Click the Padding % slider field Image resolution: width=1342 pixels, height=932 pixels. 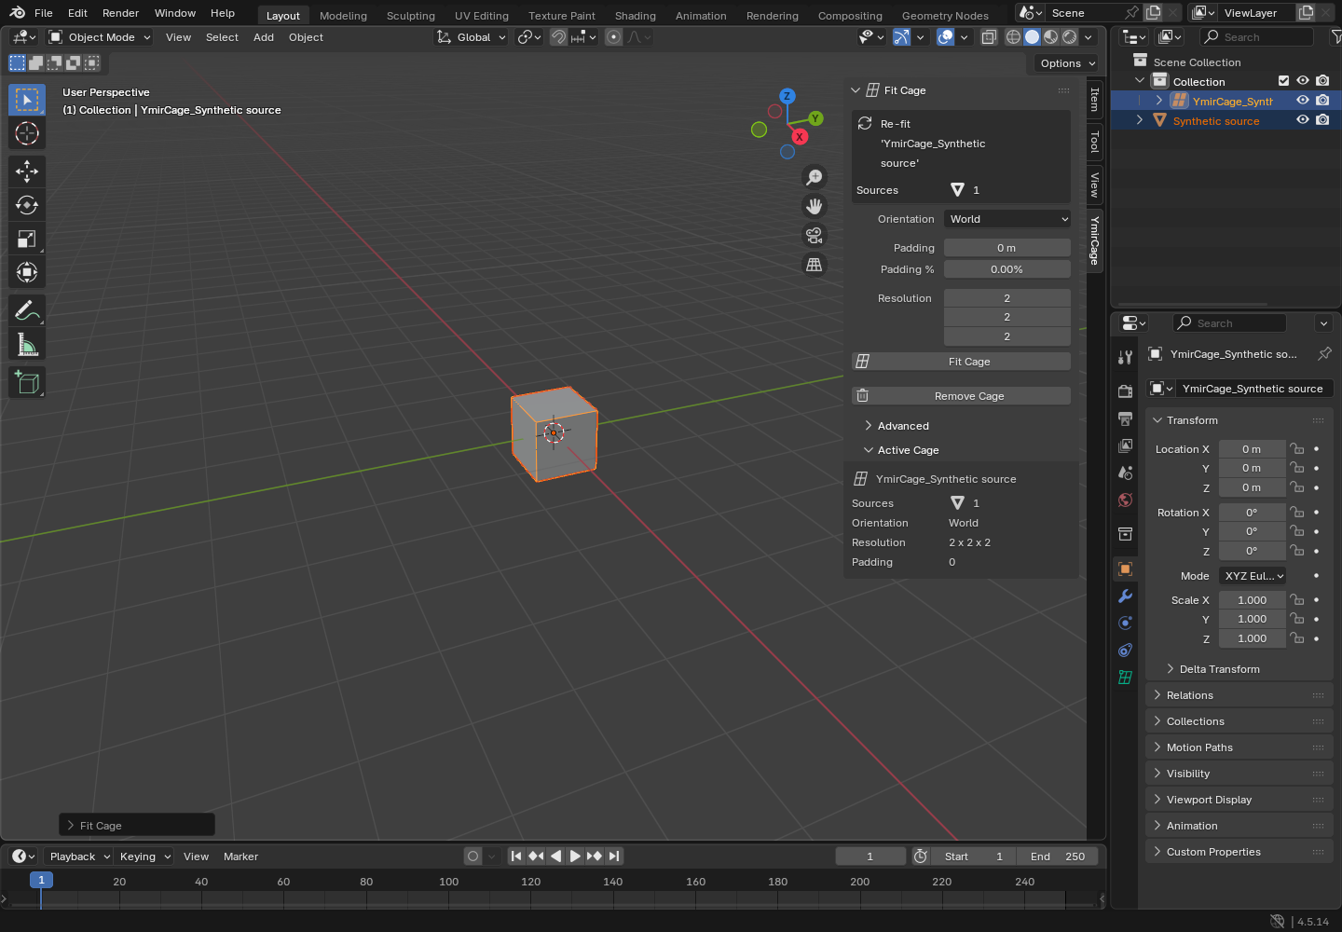pyautogui.click(x=1007, y=269)
